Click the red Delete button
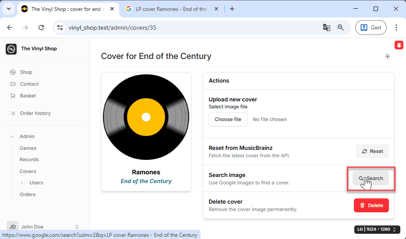This screenshot has width=406, height=239. coord(371,205)
